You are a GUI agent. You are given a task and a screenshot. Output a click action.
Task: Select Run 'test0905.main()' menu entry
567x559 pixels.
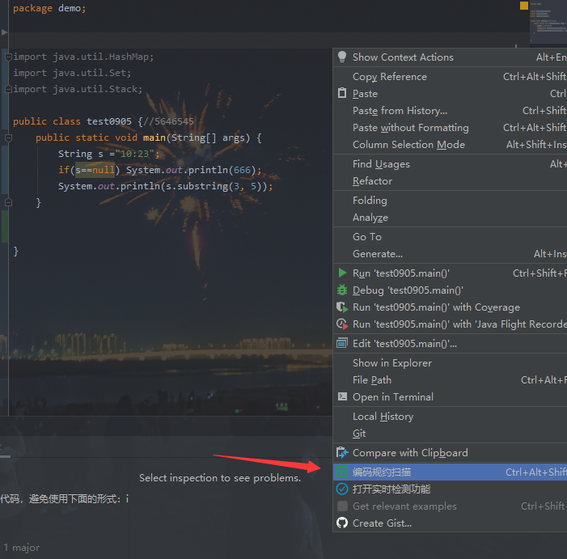coord(450,273)
